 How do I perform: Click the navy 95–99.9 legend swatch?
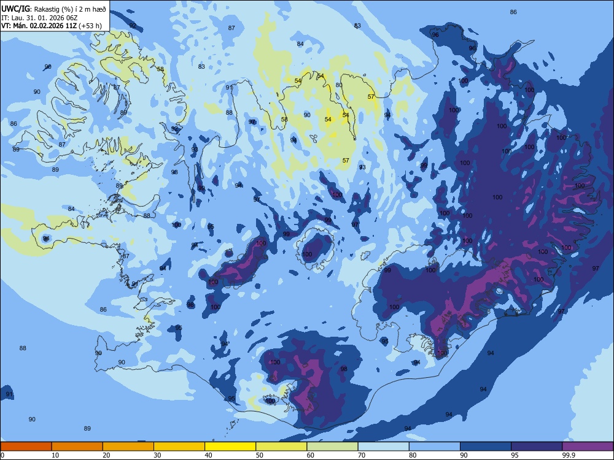537,447
